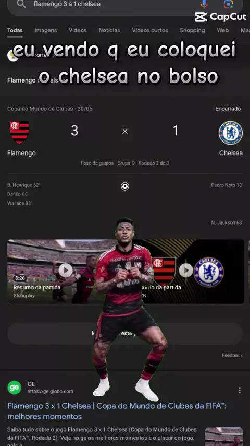Image resolution: width=250 pixels, height=446 pixels.
Task: Open Google Lens camera icon
Action: [228, 4]
